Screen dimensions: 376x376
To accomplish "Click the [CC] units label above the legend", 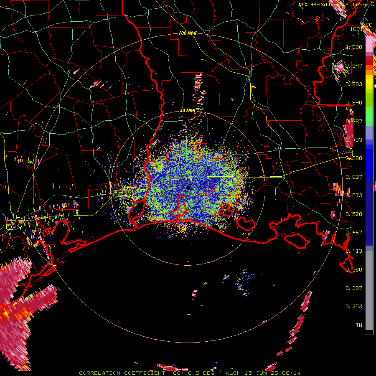I will [x=356, y=29].
